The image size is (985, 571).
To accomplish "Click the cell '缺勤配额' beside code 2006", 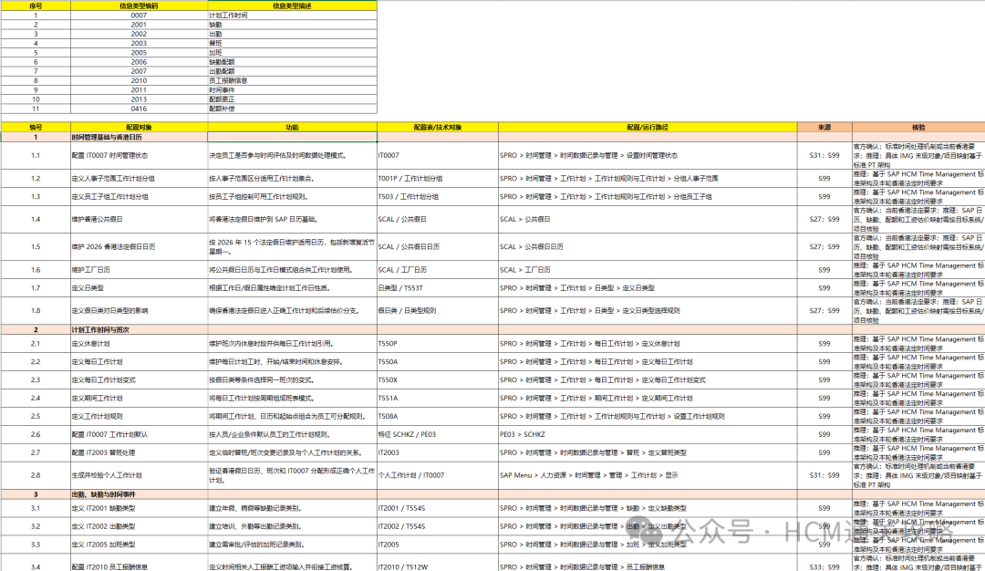I will [292, 62].
